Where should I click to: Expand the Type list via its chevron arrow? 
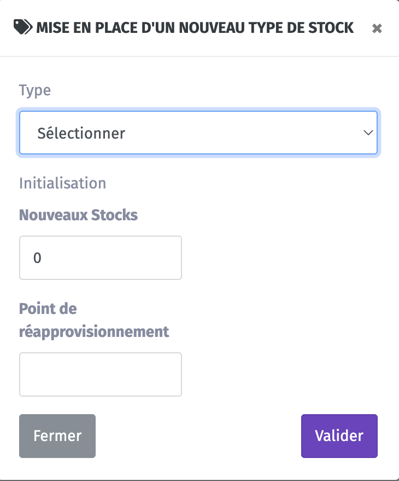pyautogui.click(x=368, y=133)
